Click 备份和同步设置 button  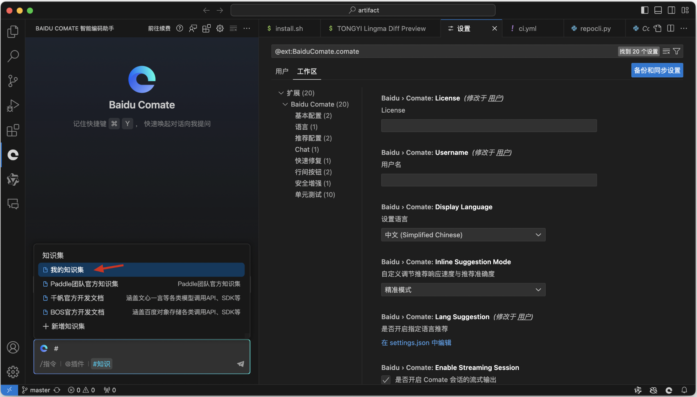pyautogui.click(x=657, y=70)
